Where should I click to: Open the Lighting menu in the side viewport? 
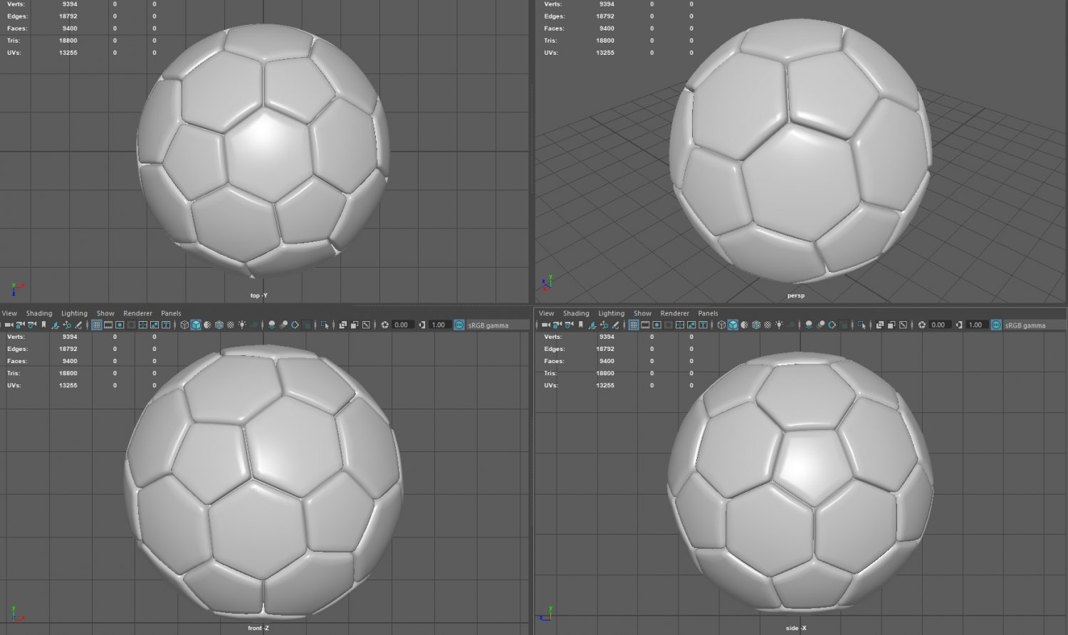pos(611,313)
